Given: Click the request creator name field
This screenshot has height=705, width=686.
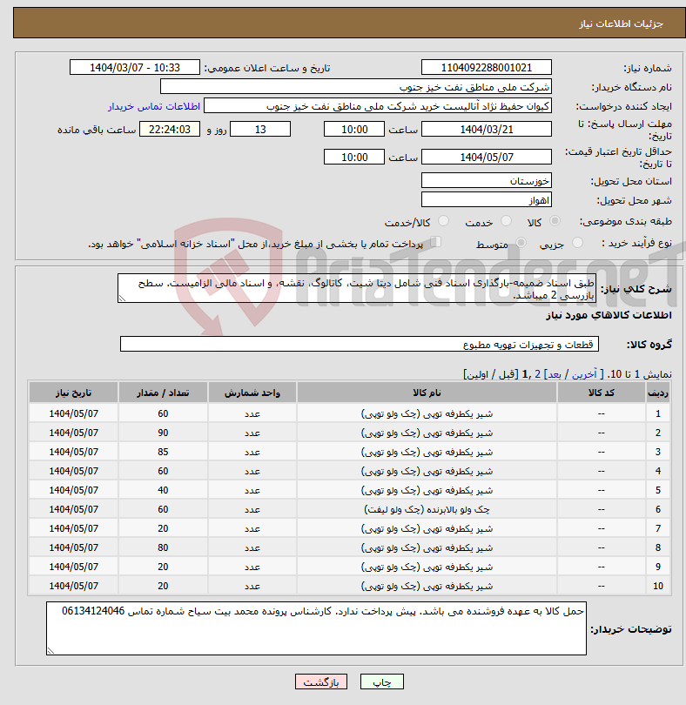Looking at the screenshot, I should click(x=378, y=106).
